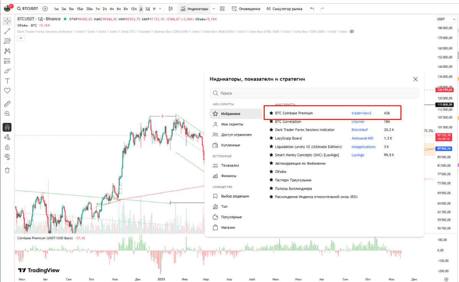Open the traderview2 author link
The height and width of the screenshot is (282, 459).
(361, 113)
